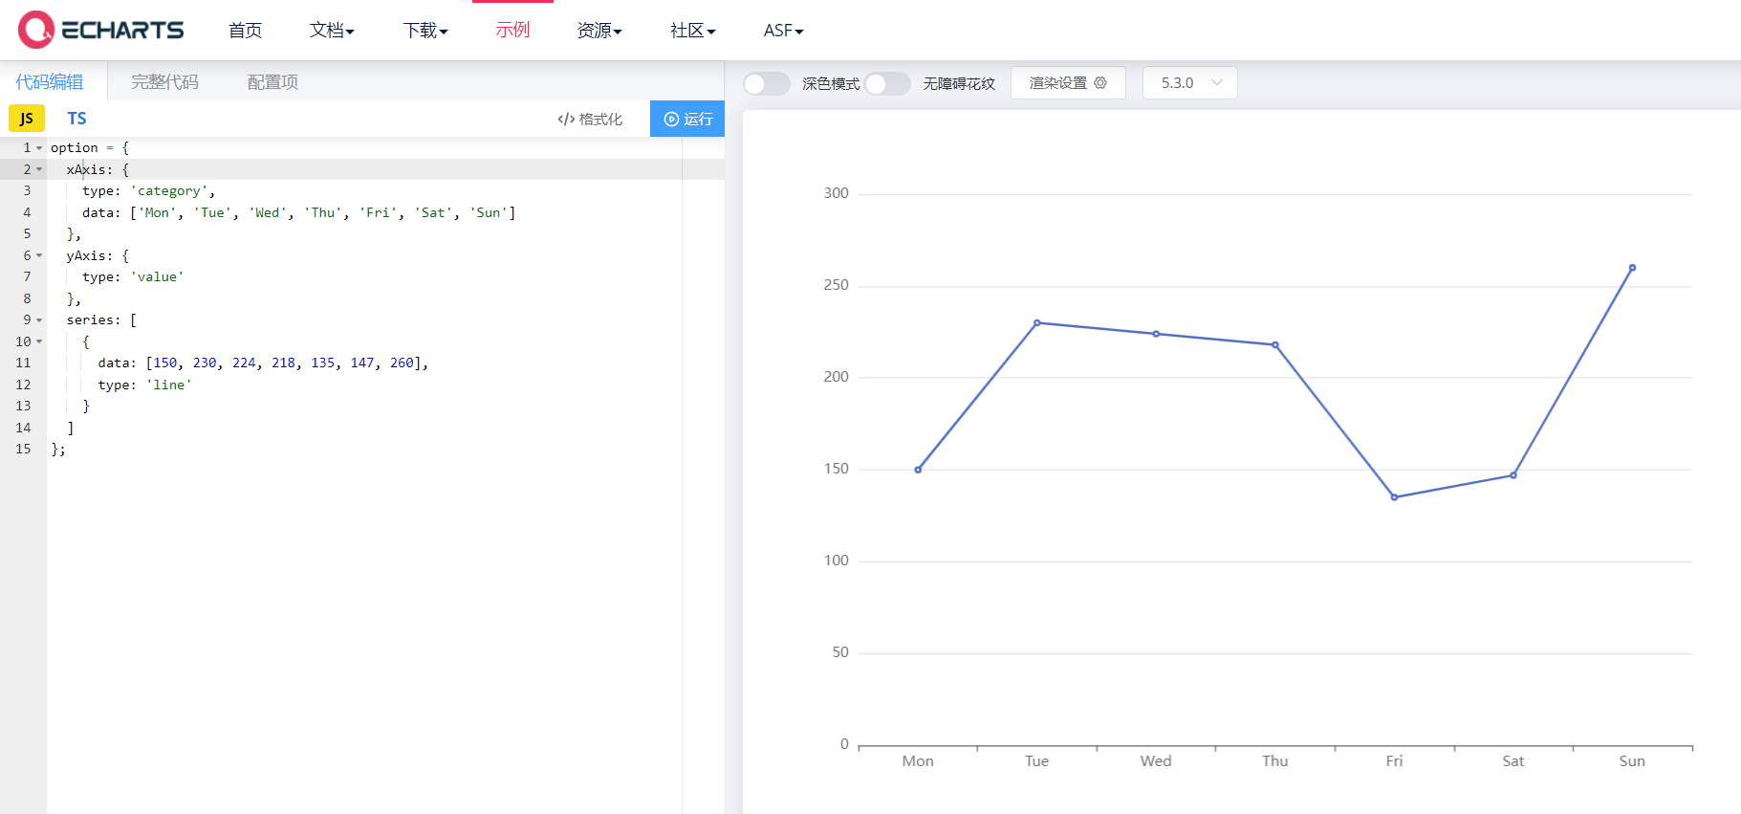
Task: Collapse the series fold arrow at line 9
Action: click(x=39, y=320)
